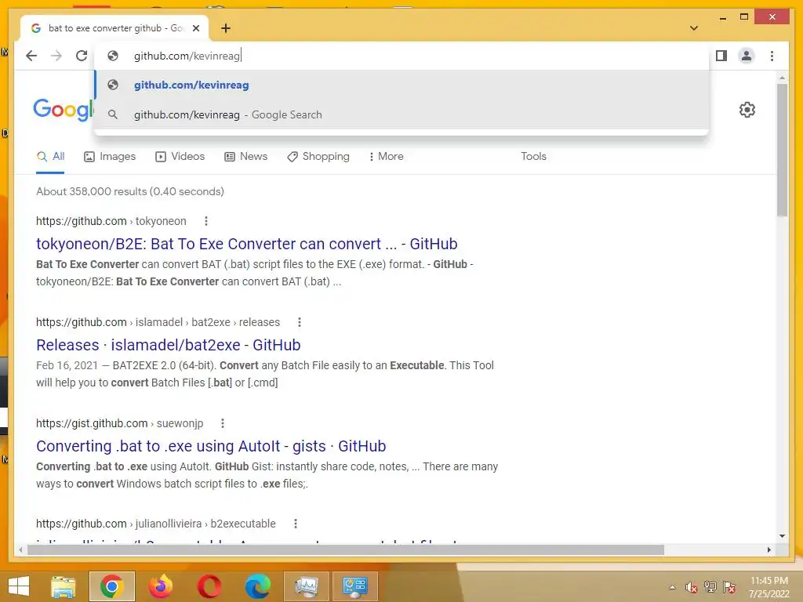
Task: Click the Google logo
Action: click(x=63, y=110)
